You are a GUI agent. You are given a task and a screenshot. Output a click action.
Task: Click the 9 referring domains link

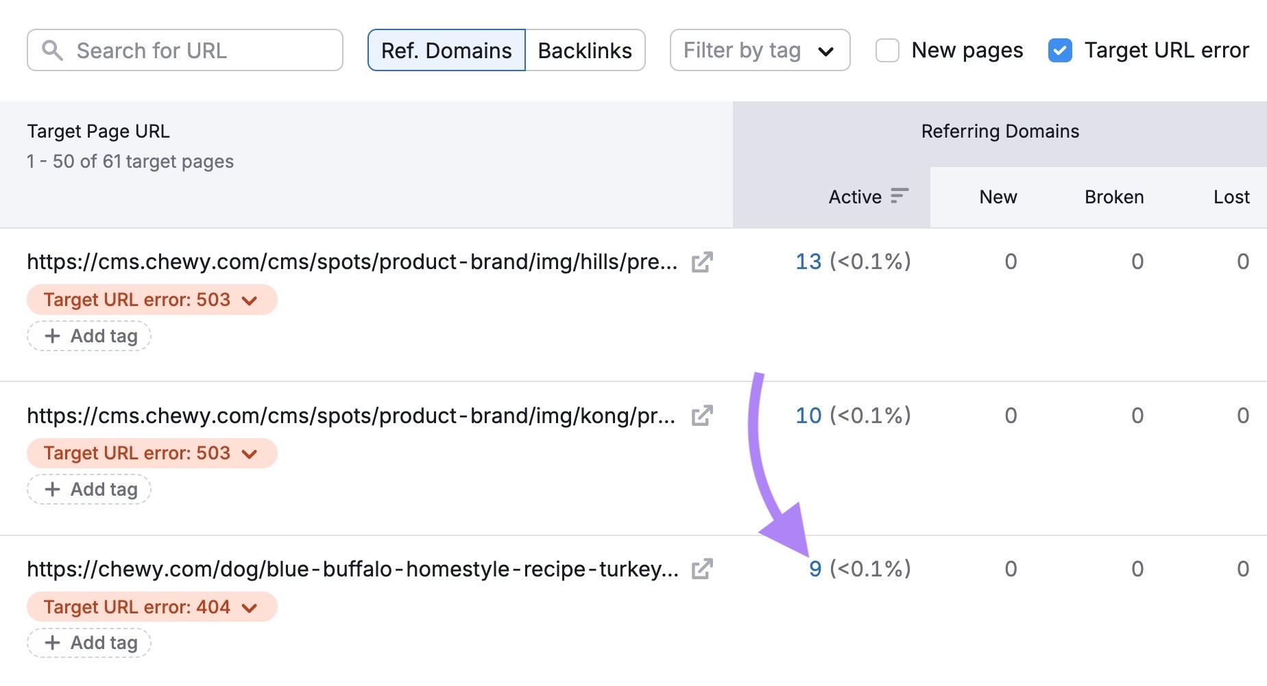coord(815,568)
